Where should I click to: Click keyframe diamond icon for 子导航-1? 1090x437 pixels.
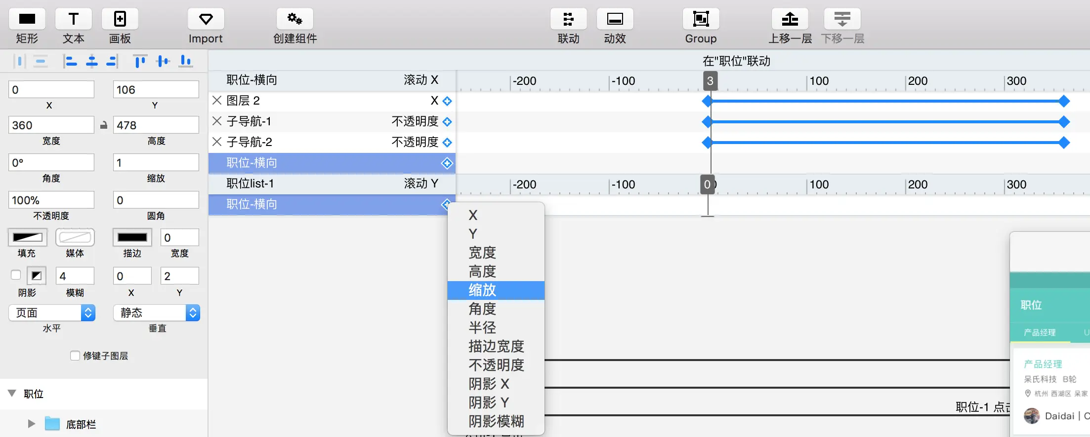click(447, 122)
